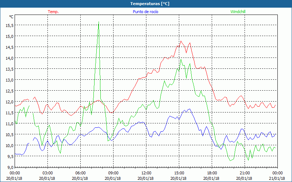Click the '06:00' time axis label
Viewport: 292px width, 182px height.
pyautogui.click(x=80, y=173)
